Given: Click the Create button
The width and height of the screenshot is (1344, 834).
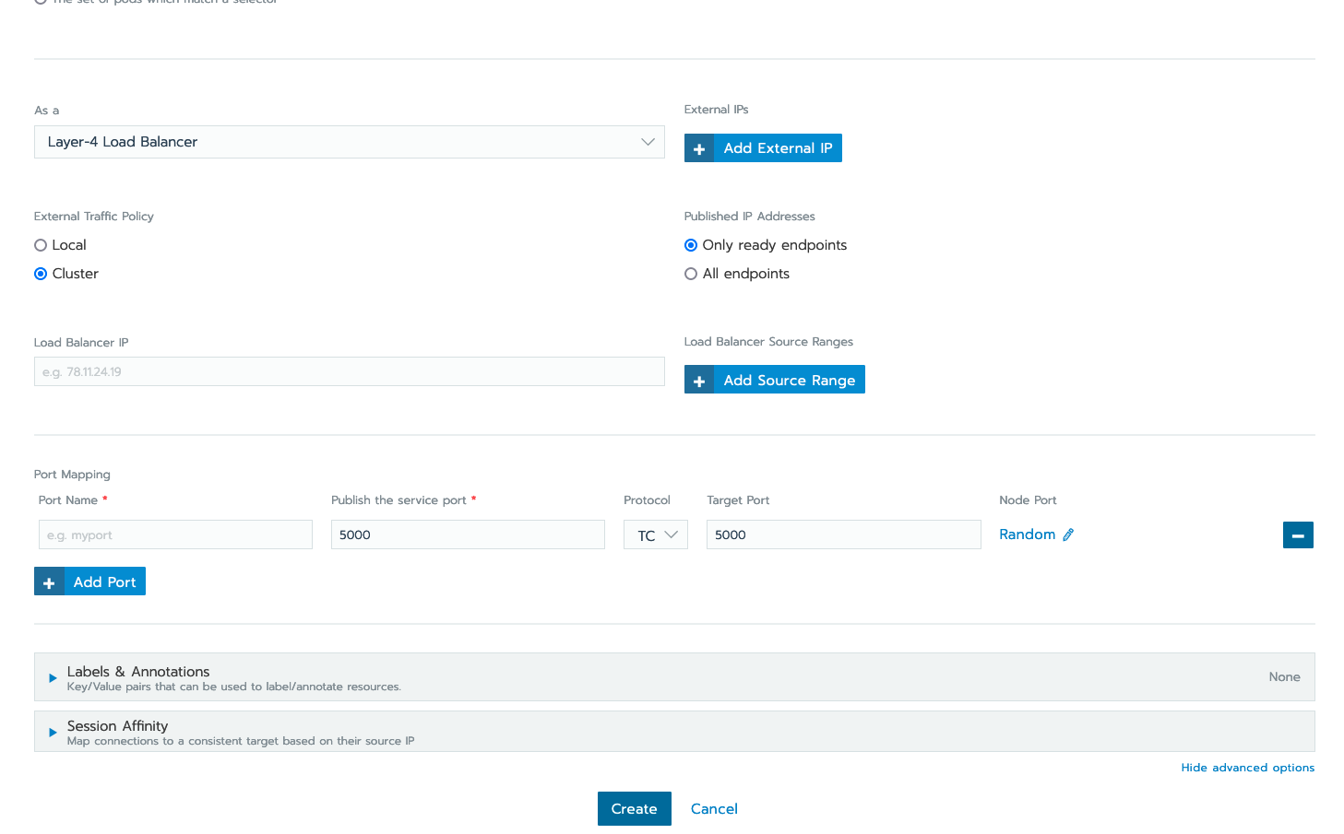Looking at the screenshot, I should 634,808.
